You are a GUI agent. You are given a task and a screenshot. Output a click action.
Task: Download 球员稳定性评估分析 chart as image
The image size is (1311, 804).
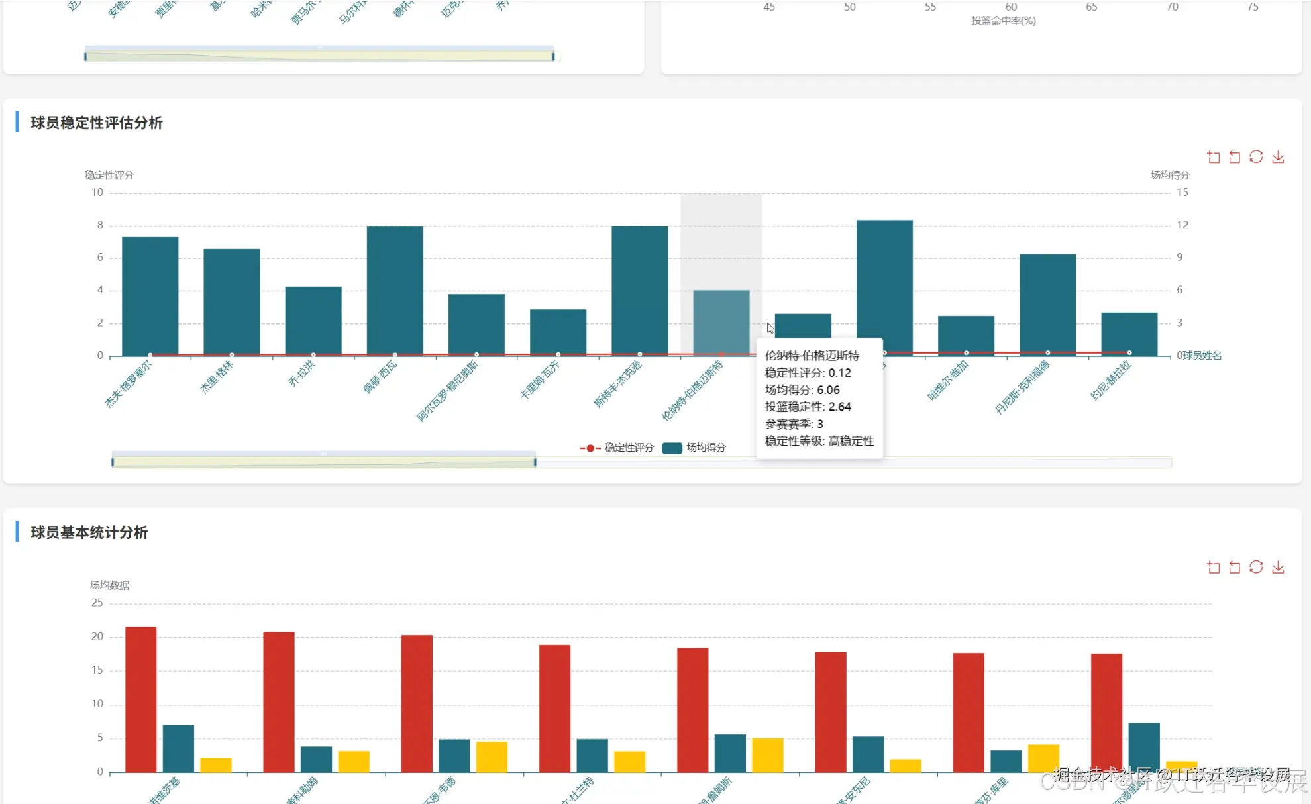(1278, 157)
